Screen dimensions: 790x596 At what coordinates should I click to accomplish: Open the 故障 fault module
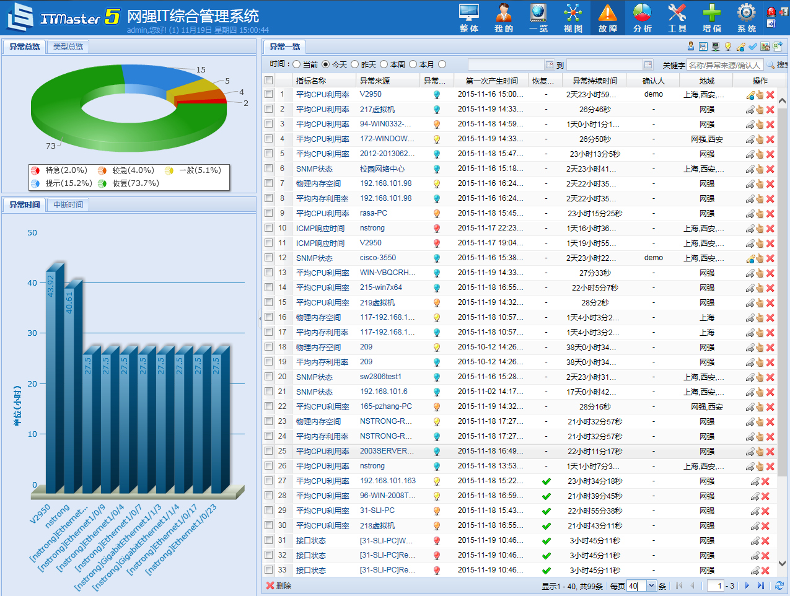[x=608, y=17]
